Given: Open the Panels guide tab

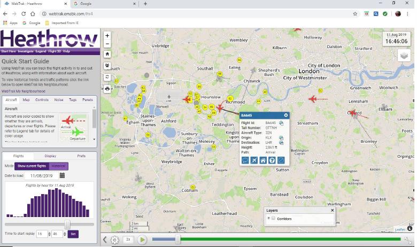Looking at the screenshot, I should coord(88,100).
